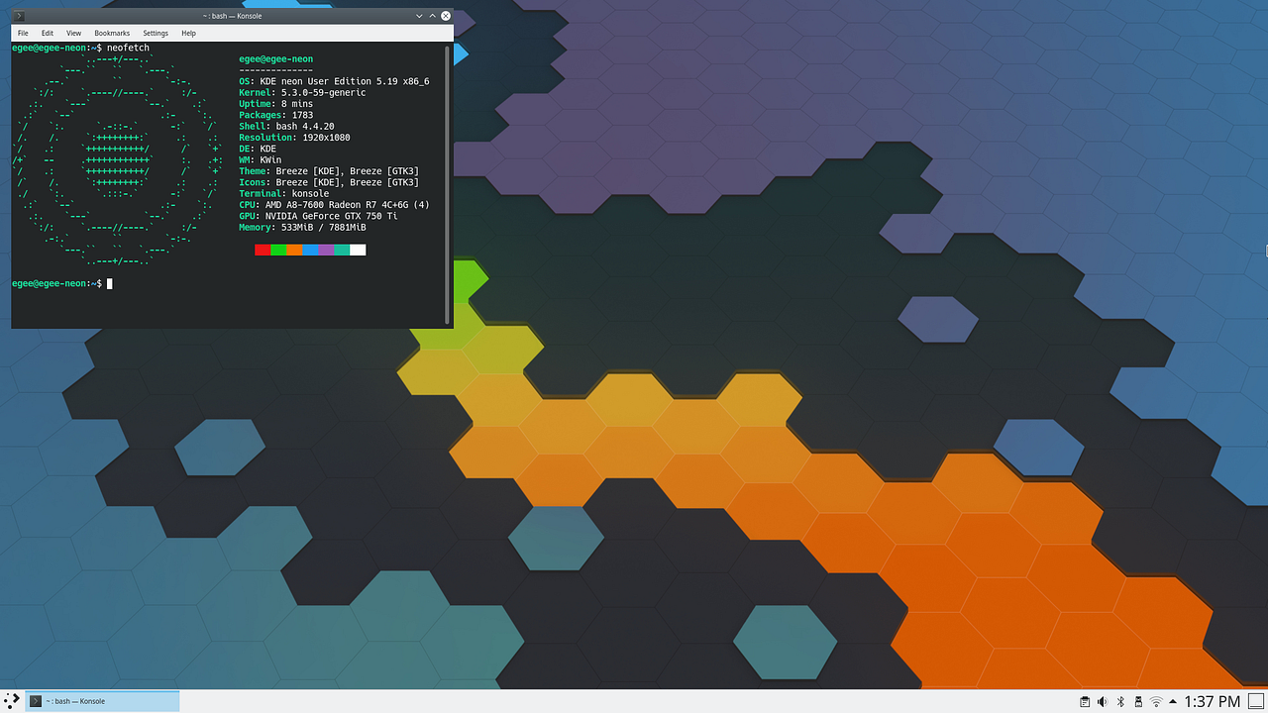The width and height of the screenshot is (1268, 713).
Task: Open the Wi-Fi network tray icon
Action: [x=1155, y=701]
